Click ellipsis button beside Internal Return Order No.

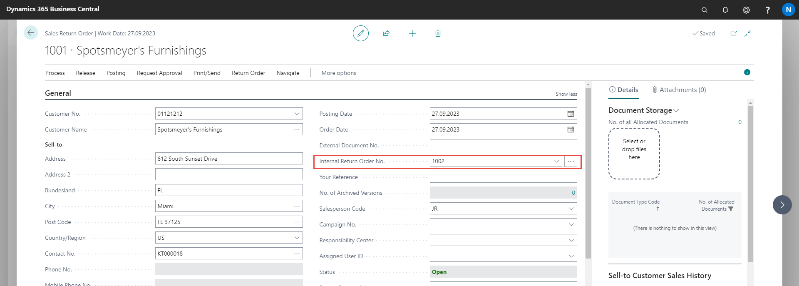(571, 161)
